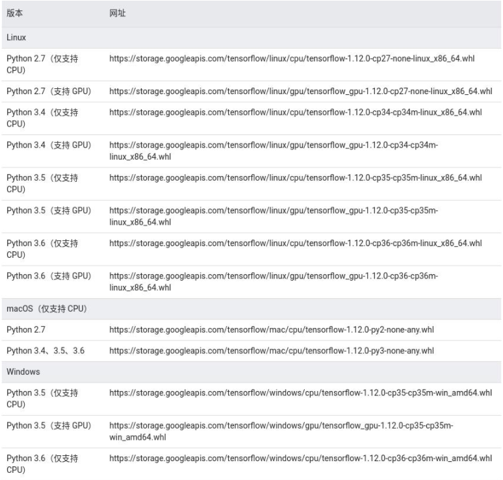Click Linux Python 3.5（支持 GPU）version cell
Image resolution: width=503 pixels, height=480 pixels.
(x=49, y=210)
